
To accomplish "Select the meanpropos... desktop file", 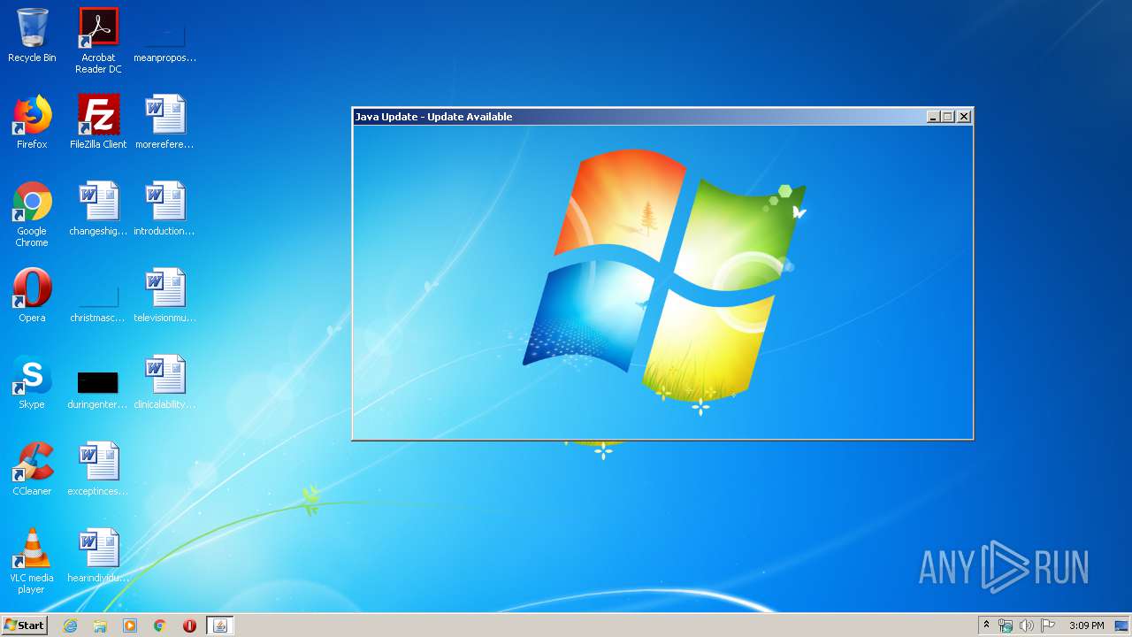I will tap(164, 35).
